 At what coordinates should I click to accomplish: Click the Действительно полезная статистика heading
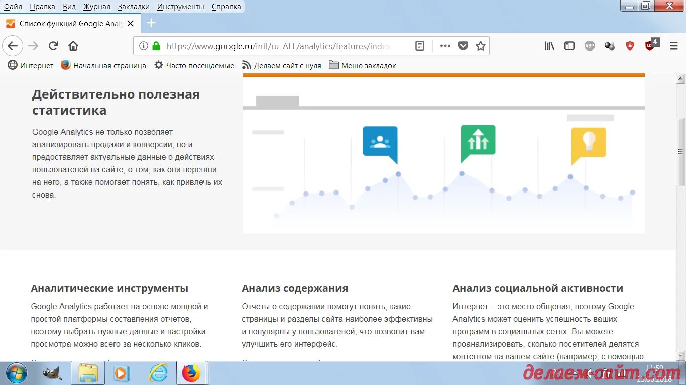116,102
